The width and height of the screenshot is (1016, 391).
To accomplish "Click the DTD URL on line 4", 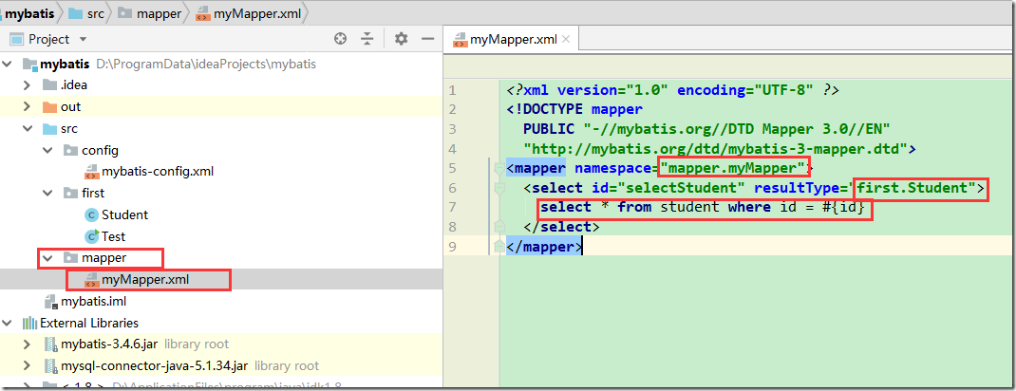I will pyautogui.click(x=715, y=149).
